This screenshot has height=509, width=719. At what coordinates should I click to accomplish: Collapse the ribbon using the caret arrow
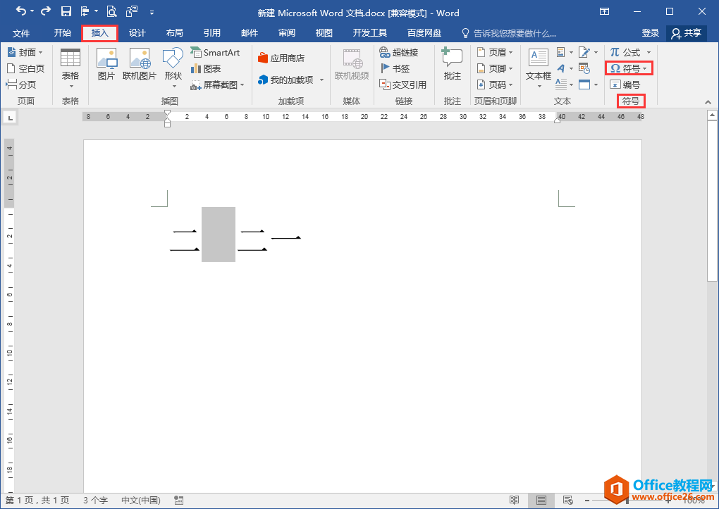pyautogui.click(x=708, y=102)
